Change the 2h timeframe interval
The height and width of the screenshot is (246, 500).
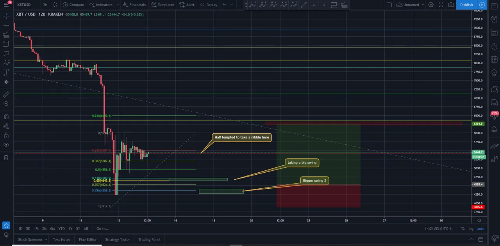(x=45, y=5)
